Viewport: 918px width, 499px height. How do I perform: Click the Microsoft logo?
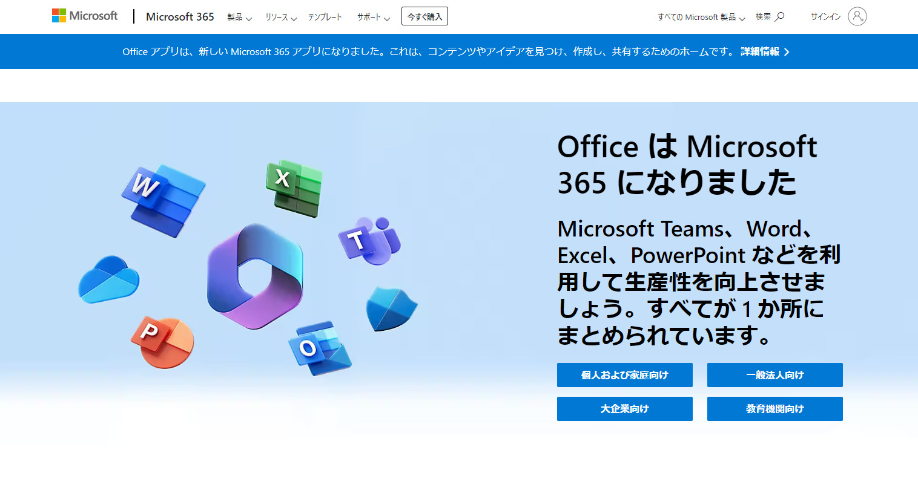point(85,16)
